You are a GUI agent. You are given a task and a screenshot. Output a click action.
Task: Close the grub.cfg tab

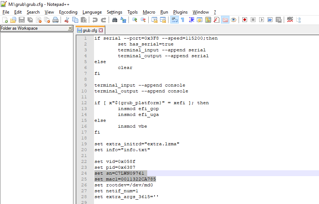tap(101, 30)
